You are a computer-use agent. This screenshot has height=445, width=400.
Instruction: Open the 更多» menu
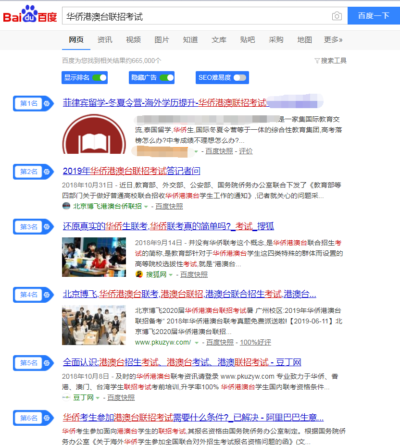333,40
